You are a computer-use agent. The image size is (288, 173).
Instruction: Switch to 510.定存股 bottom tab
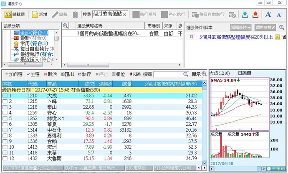click(x=137, y=168)
